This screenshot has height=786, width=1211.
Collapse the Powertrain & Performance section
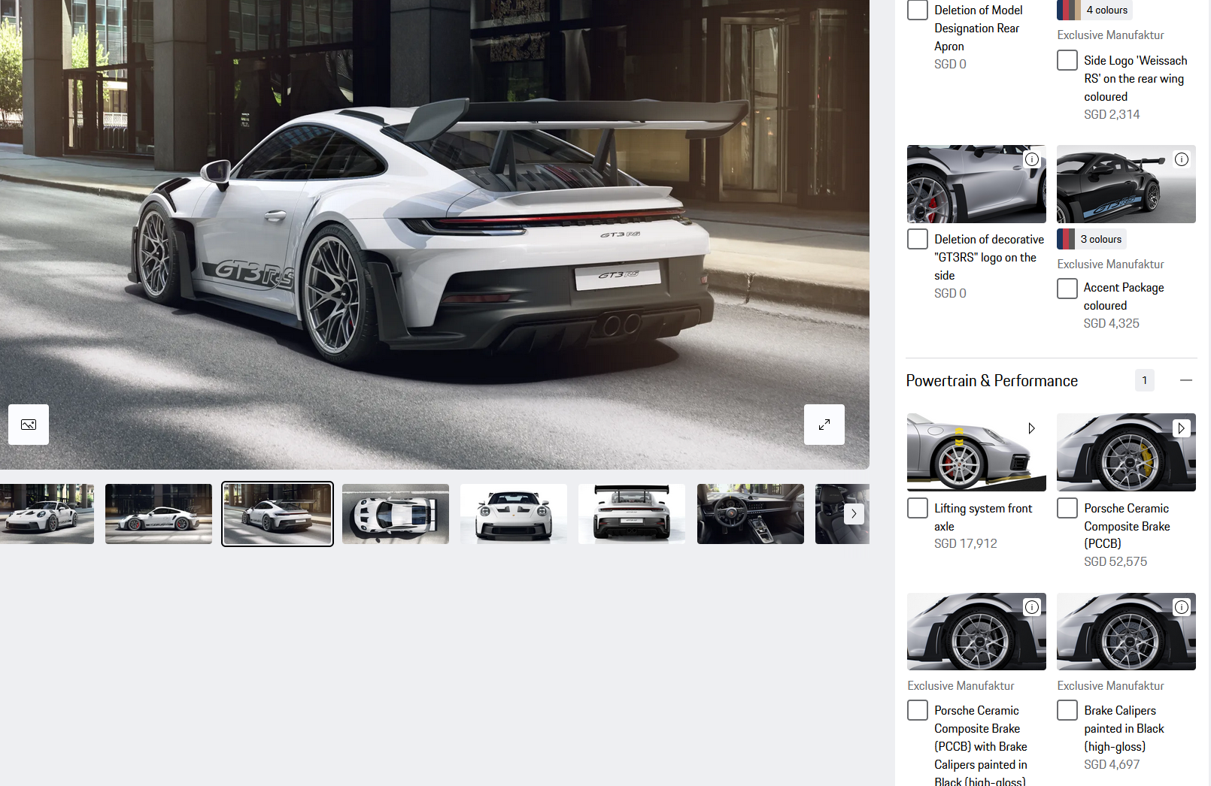pos(1186,380)
